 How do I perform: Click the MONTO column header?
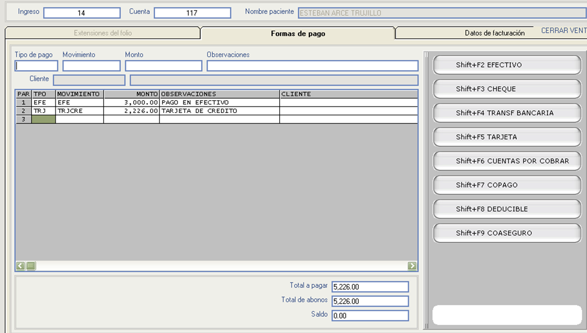click(x=132, y=94)
